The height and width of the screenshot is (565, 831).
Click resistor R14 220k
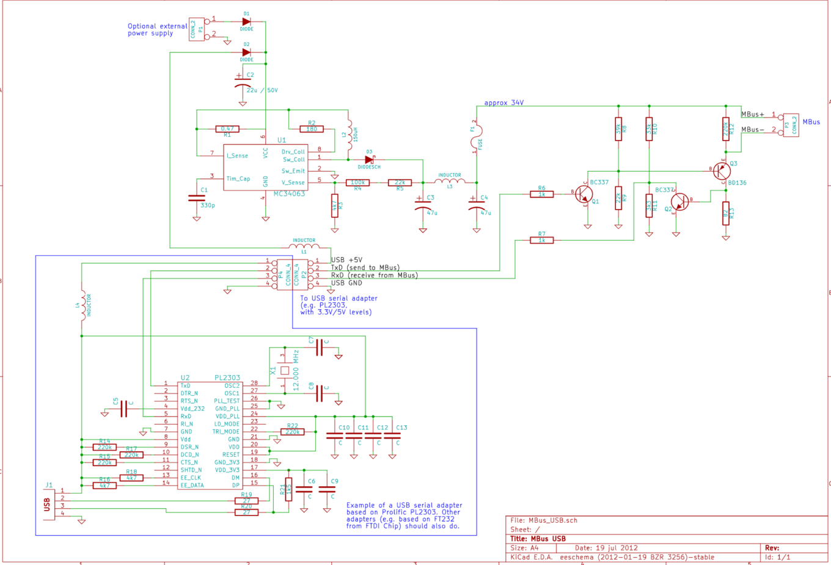point(104,447)
